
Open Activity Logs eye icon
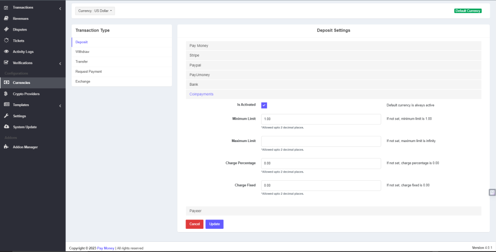[x=6, y=52]
